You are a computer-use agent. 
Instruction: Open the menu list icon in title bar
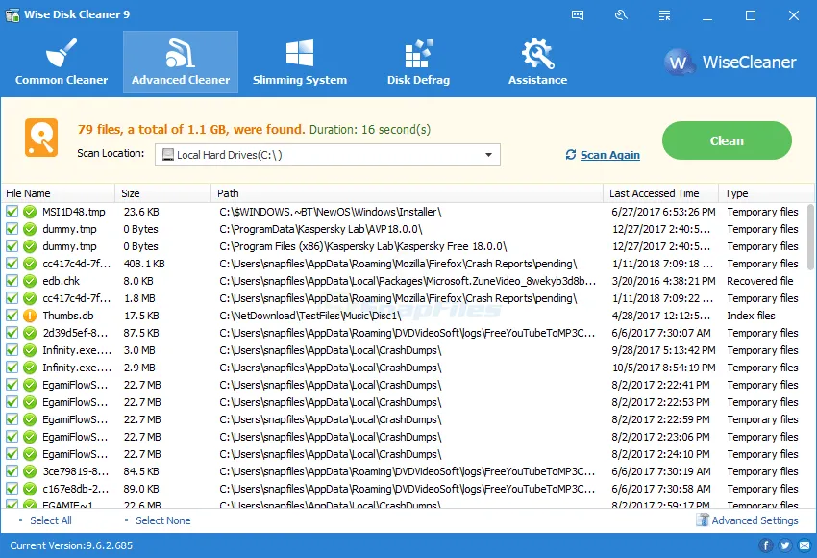pyautogui.click(x=664, y=15)
